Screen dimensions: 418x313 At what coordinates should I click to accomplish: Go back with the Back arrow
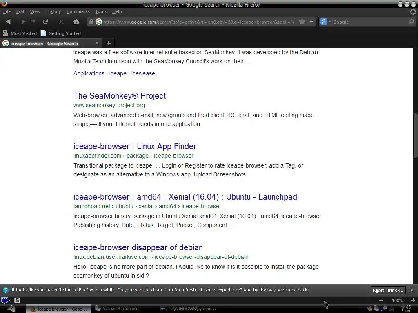(x=8, y=22)
